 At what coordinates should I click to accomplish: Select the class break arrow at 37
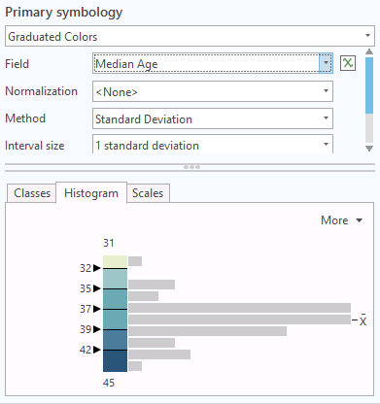[97, 309]
